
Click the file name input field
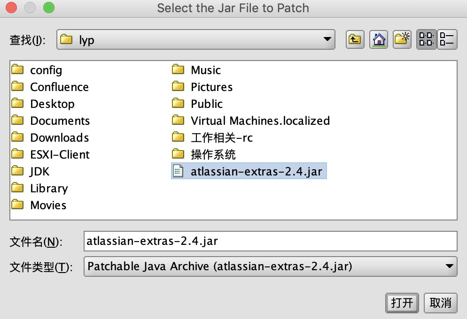coord(271,241)
